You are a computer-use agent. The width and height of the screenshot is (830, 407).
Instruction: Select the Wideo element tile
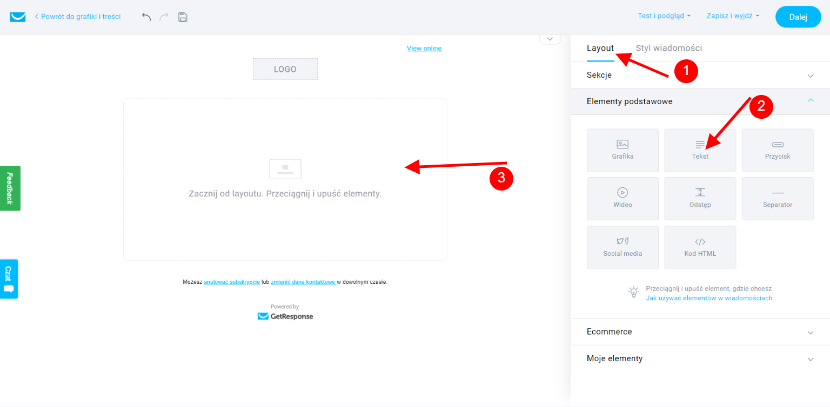[622, 199]
